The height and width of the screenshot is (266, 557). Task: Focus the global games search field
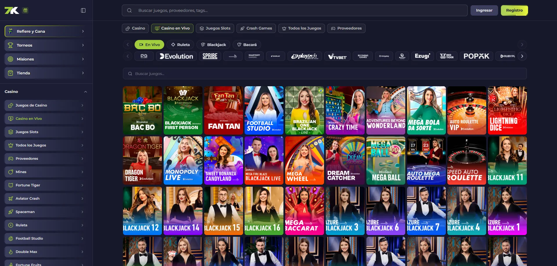pos(295,10)
